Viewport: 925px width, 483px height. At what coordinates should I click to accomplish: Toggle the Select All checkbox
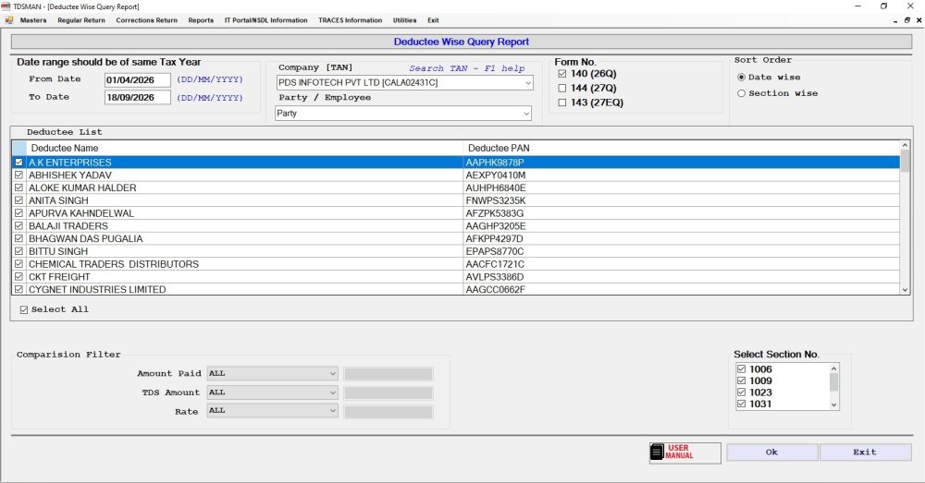(x=24, y=309)
